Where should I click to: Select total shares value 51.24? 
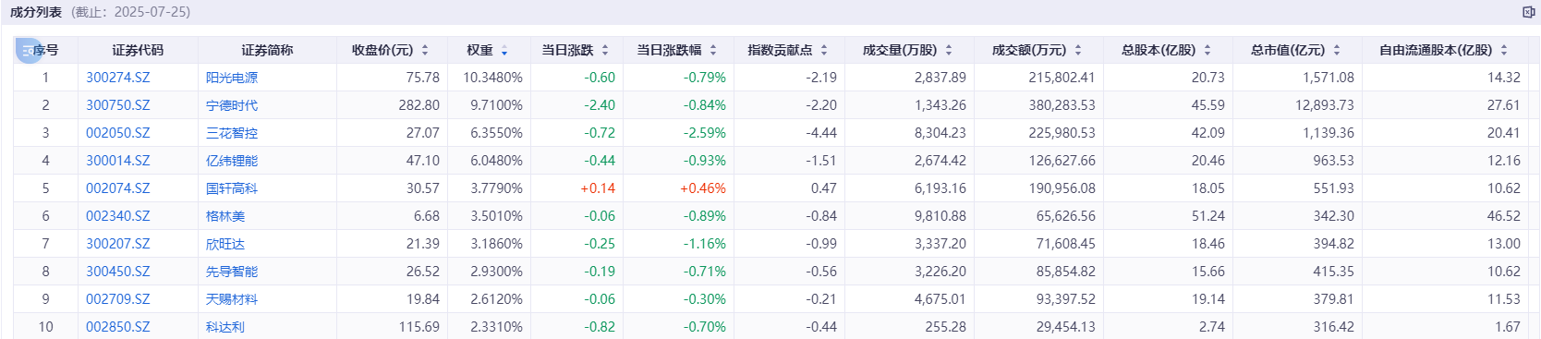1208,216
